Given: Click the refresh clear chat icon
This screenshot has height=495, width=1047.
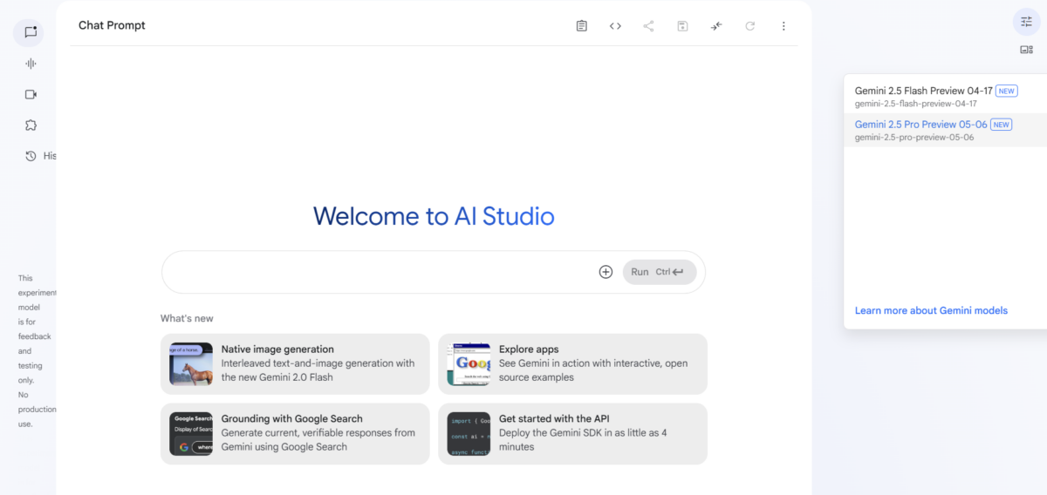Looking at the screenshot, I should [749, 26].
